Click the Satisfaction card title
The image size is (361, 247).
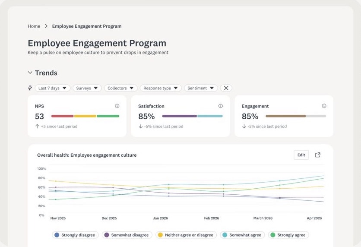point(151,106)
